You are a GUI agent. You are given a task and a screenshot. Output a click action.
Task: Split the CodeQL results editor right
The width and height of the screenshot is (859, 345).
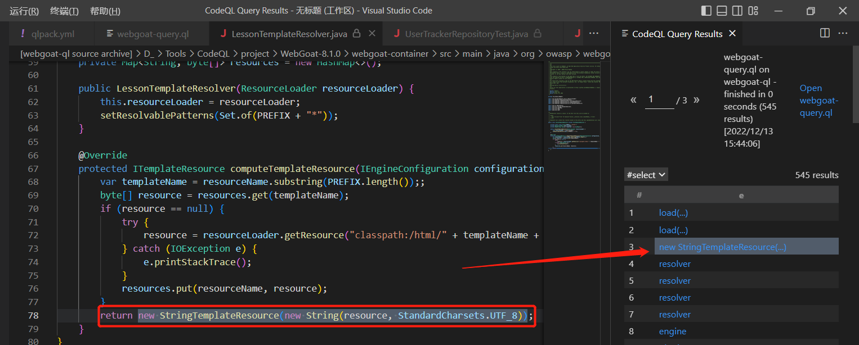(x=825, y=33)
